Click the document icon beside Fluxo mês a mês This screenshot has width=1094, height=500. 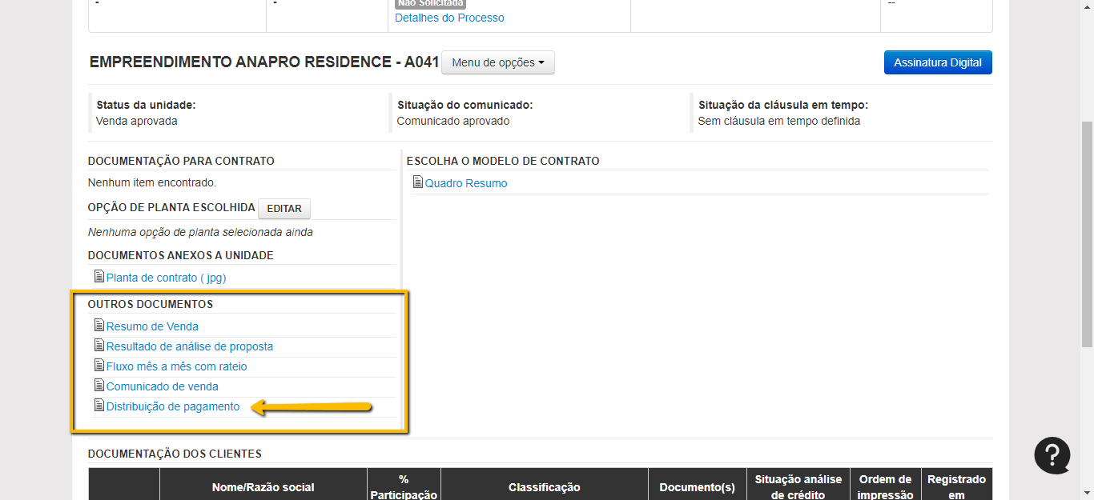click(x=99, y=366)
